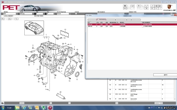Select part row 15 joint flange front
The image size is (177, 110).
[x=141, y=95]
